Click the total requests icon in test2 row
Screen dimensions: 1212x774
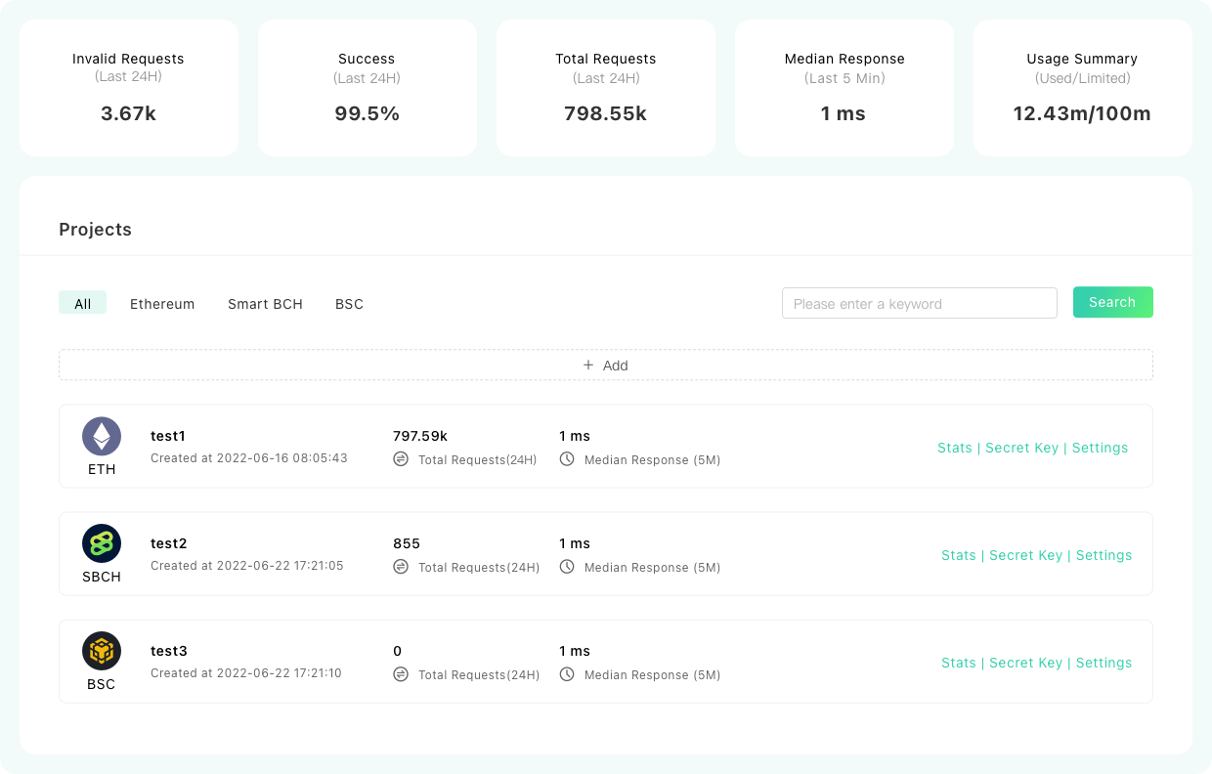401,567
